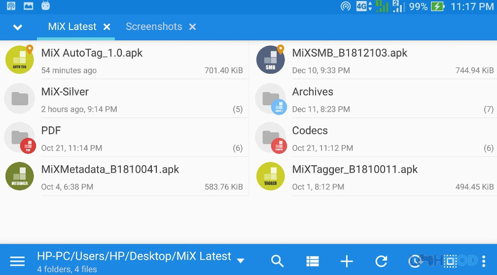
Task: Open the search magnifier tool
Action: click(x=277, y=261)
